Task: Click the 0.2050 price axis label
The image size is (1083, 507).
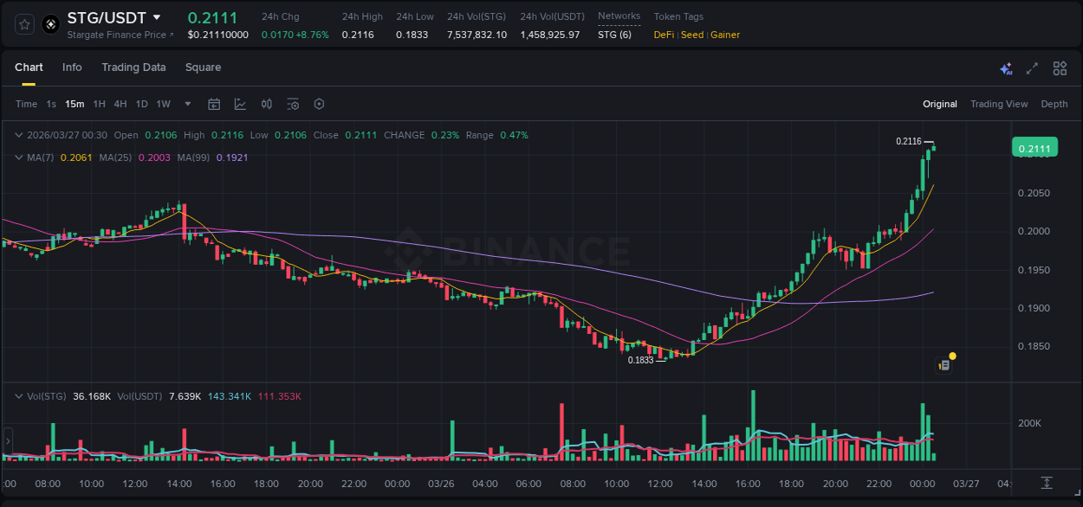Action: (1033, 193)
